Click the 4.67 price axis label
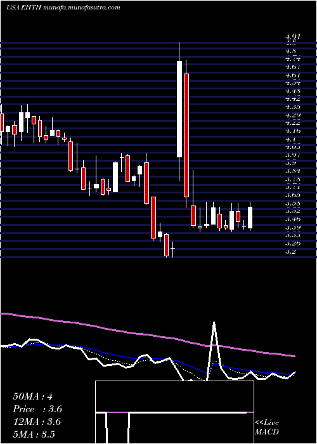317x444 pixels. (x=293, y=67)
